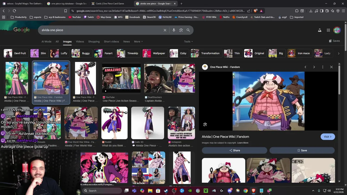
Task: Open Google Lens image search
Action: 181,30
